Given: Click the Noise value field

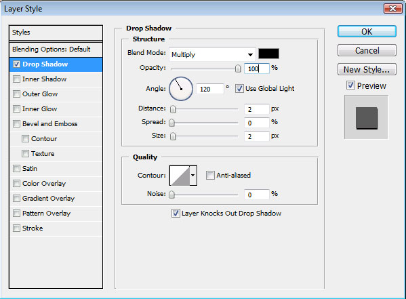Looking at the screenshot, I should pos(257,195).
